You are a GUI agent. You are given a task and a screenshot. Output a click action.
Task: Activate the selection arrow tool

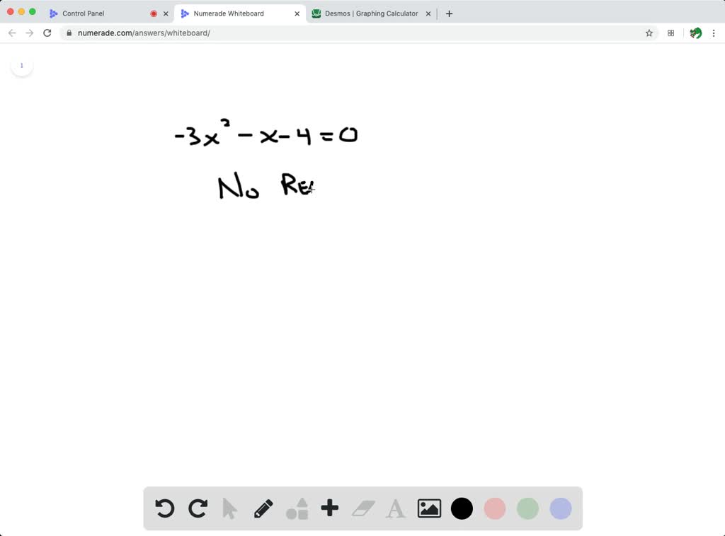point(230,508)
